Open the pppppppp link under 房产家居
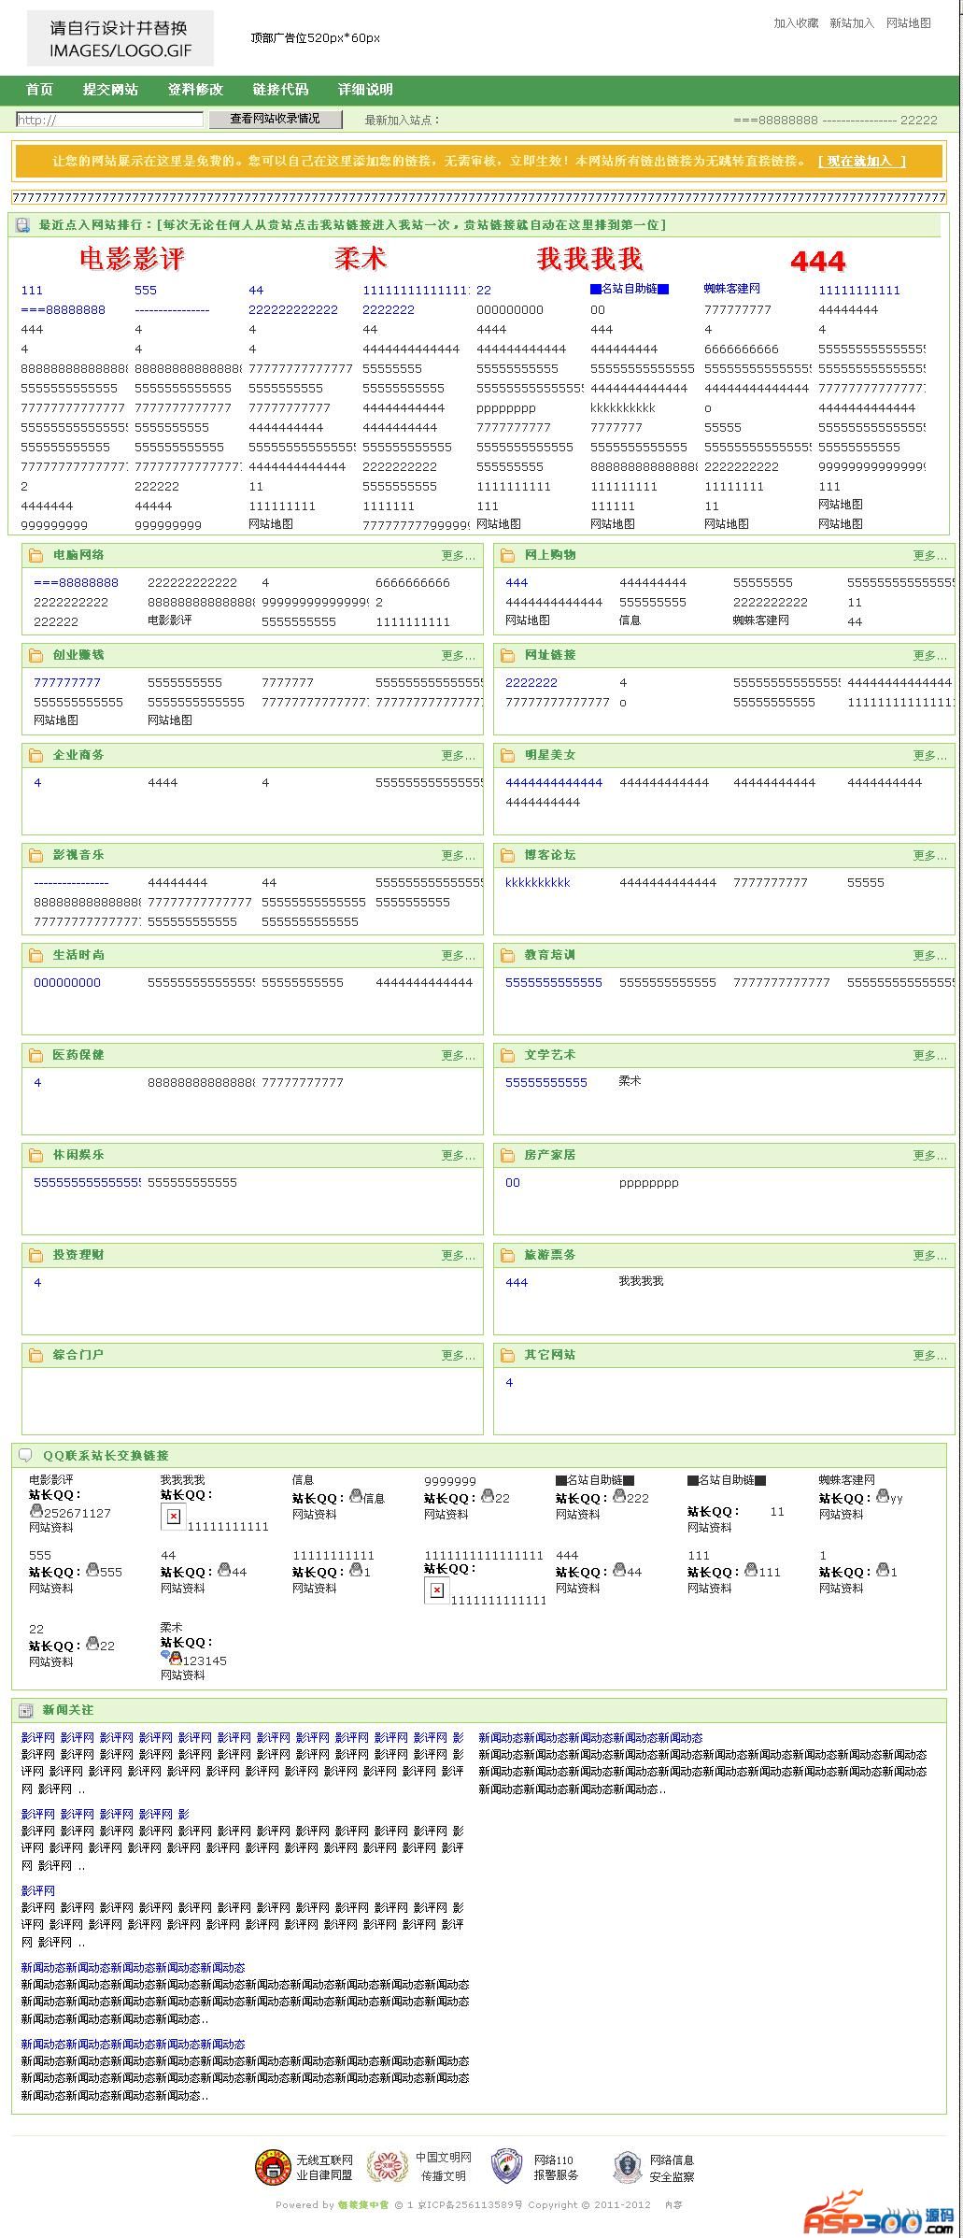The height and width of the screenshot is (2238, 963). point(648,1182)
